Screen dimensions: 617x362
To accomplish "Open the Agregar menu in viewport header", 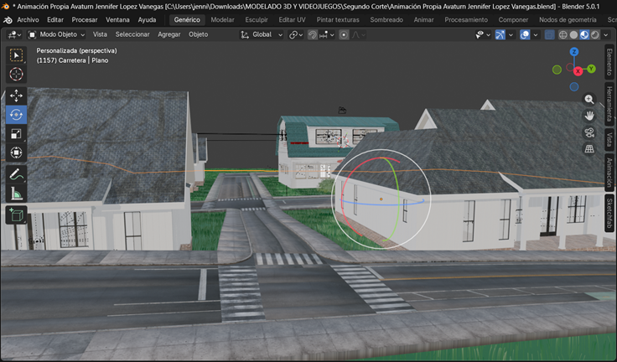I will (x=169, y=34).
